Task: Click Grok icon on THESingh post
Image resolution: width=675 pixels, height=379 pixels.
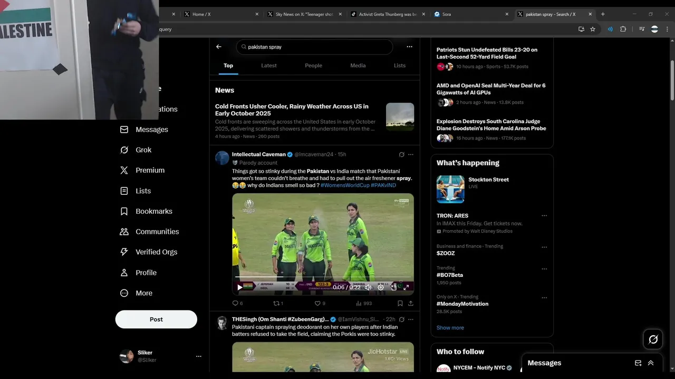Action: (x=401, y=320)
